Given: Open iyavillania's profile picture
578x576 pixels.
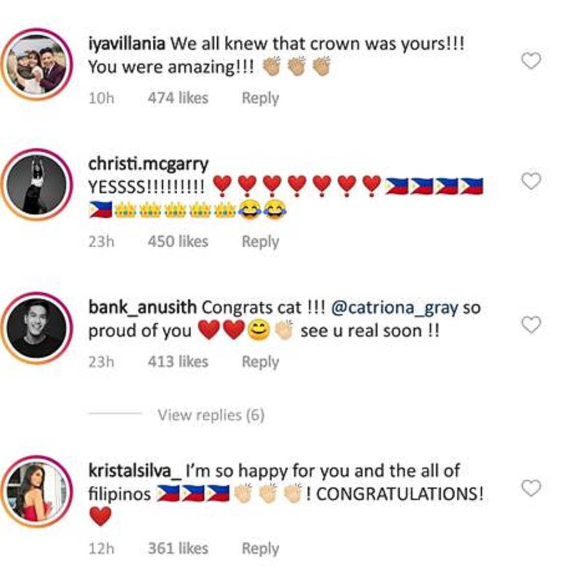Looking at the screenshot, I should (x=37, y=65).
